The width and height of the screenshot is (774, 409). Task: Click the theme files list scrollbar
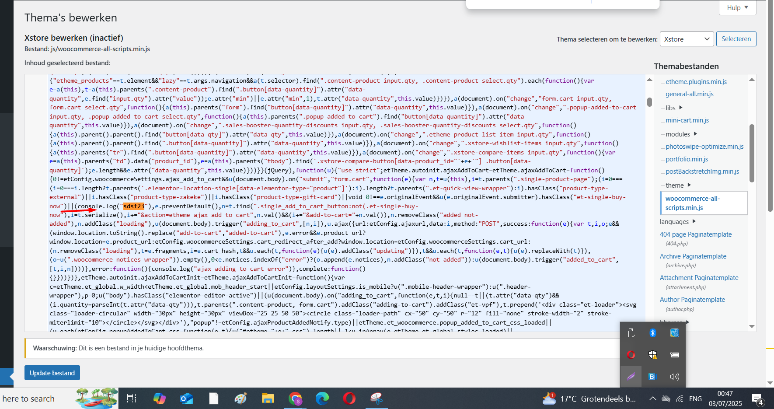(x=752, y=153)
